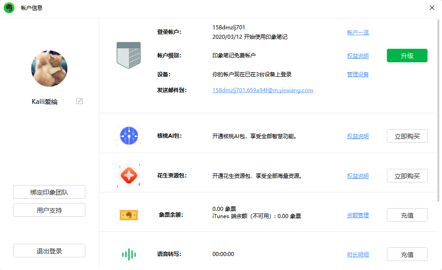
Task: Click the iTunes 端余额 text line
Action: point(257,216)
